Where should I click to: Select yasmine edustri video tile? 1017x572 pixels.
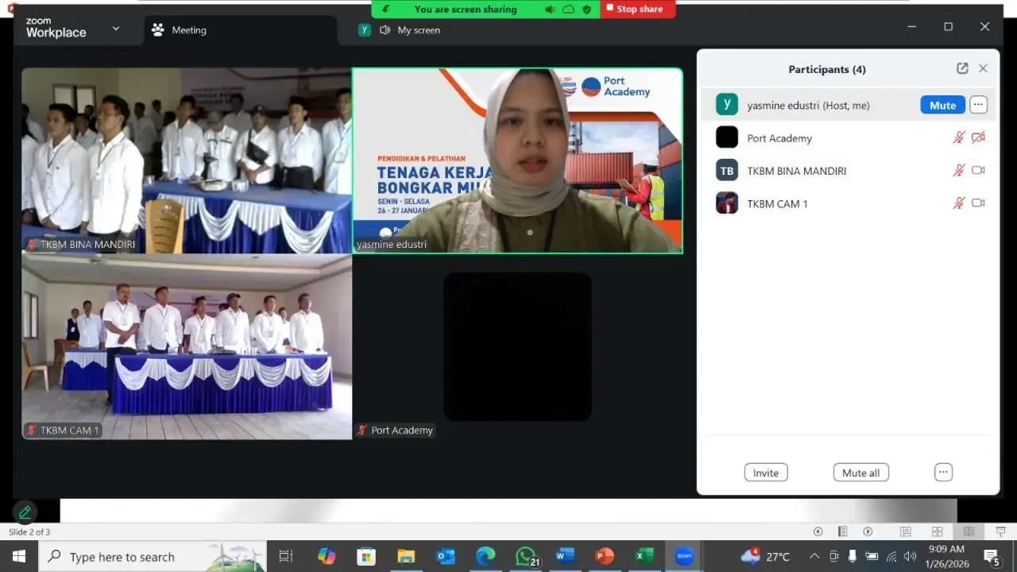pyautogui.click(x=517, y=160)
